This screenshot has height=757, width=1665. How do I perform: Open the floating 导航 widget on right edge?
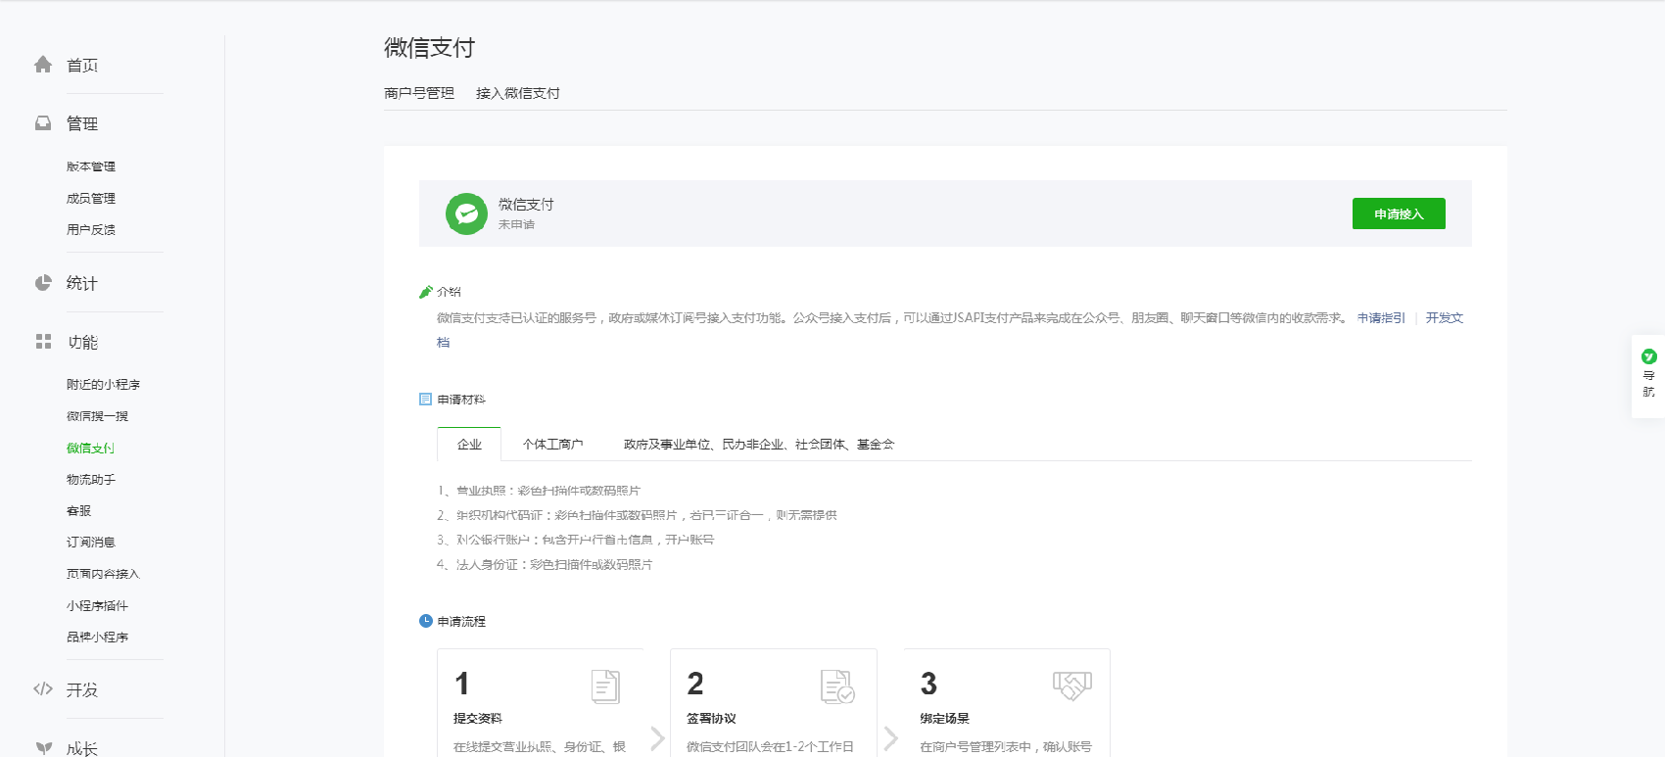tap(1648, 376)
